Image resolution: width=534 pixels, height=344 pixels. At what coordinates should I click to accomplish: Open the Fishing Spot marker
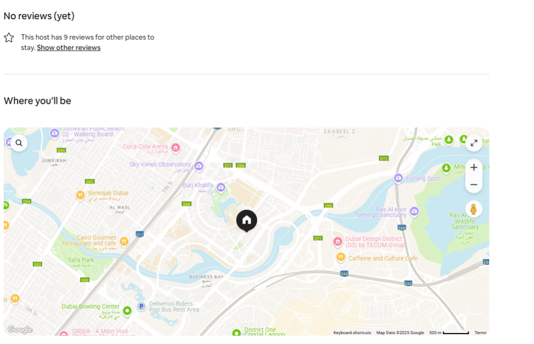coord(399,178)
